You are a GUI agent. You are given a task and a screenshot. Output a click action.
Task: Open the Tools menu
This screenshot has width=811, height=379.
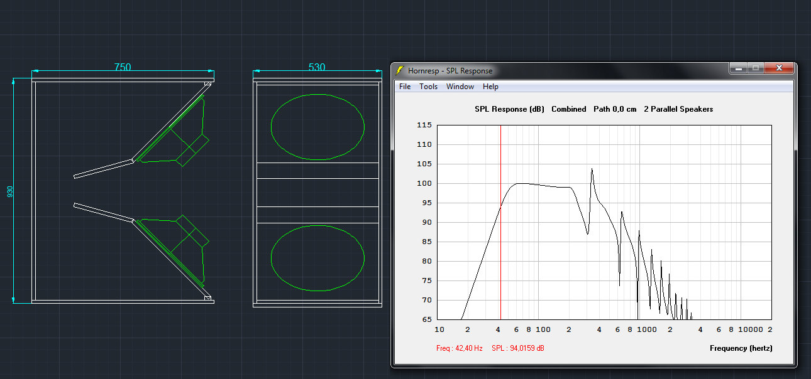[428, 87]
